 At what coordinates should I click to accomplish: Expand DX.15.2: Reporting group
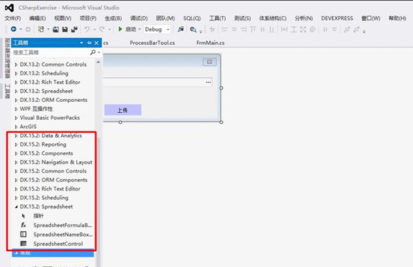[16, 145]
